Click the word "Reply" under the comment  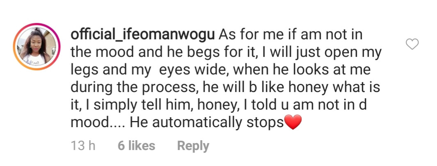click(193, 146)
